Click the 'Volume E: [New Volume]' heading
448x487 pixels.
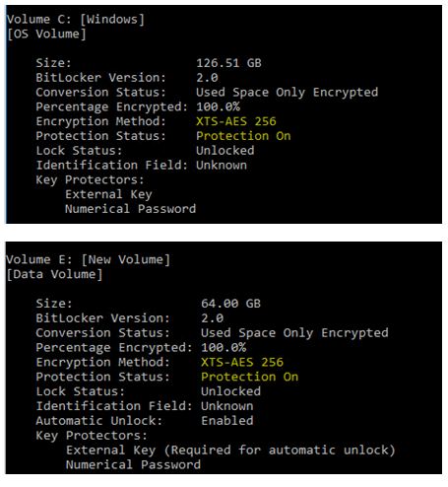point(89,259)
